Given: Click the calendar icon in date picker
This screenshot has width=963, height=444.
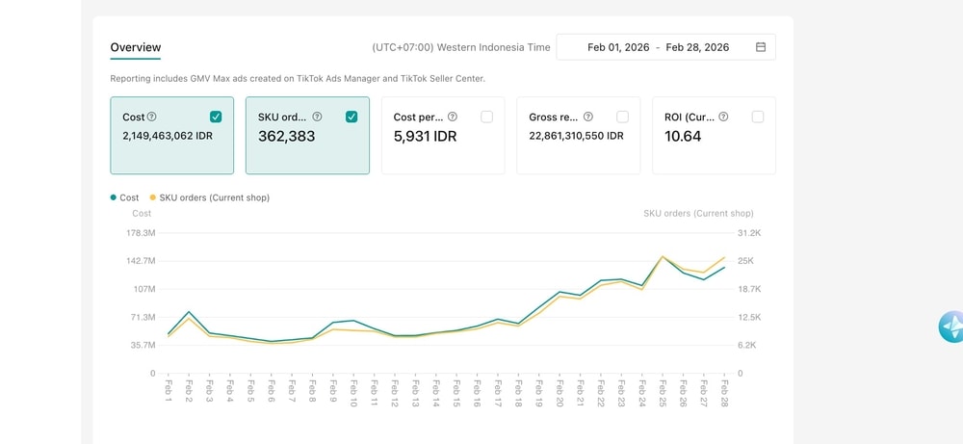Looking at the screenshot, I should coord(761,47).
